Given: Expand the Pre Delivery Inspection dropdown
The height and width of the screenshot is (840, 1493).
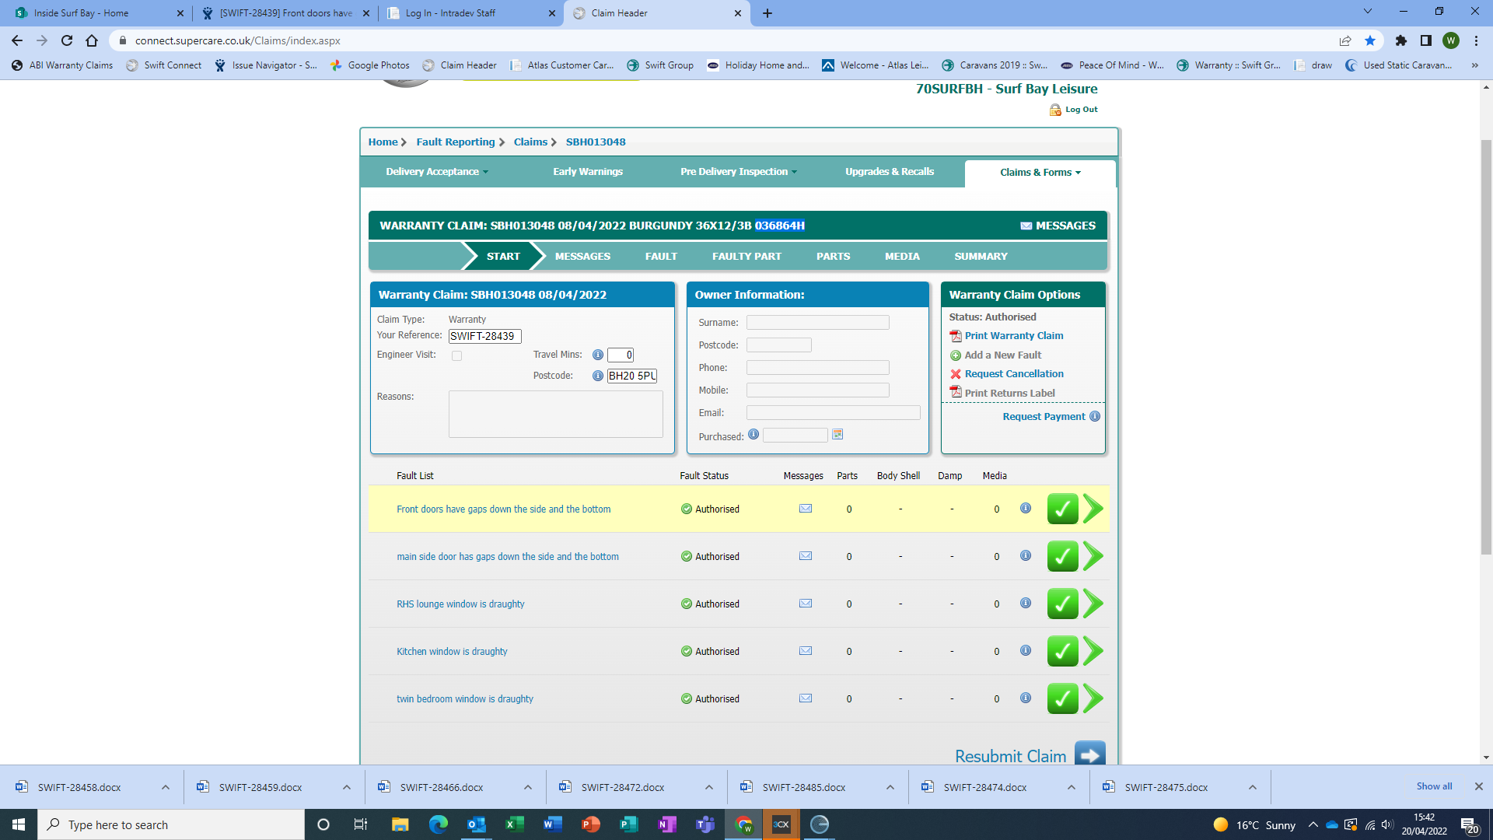Looking at the screenshot, I should 739,172.
